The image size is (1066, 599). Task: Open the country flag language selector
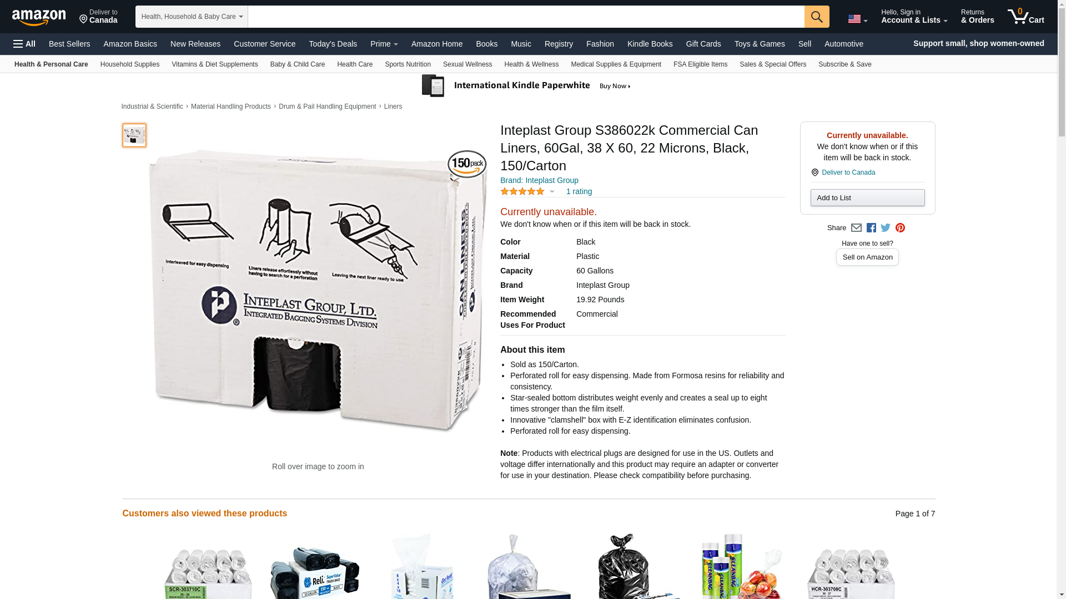857,19
